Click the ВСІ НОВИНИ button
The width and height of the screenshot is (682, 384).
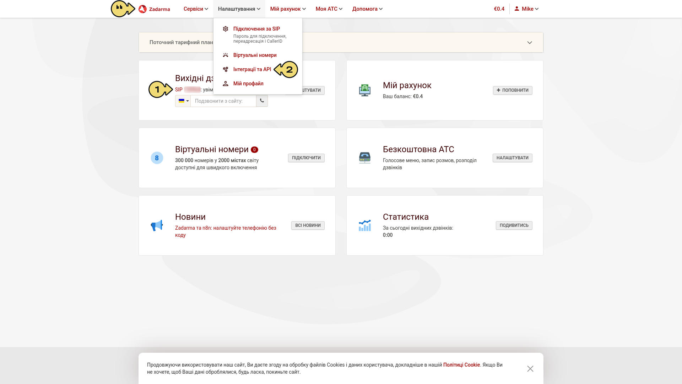click(x=308, y=225)
